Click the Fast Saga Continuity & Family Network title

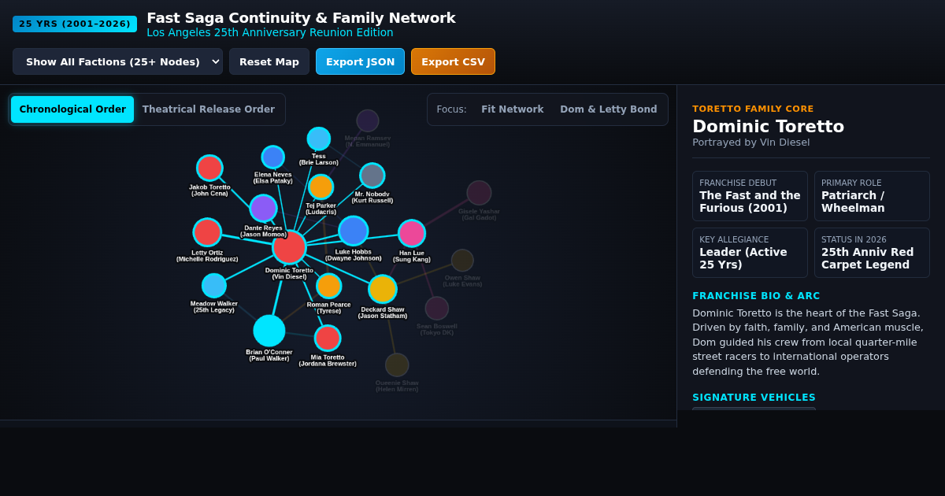(x=301, y=17)
